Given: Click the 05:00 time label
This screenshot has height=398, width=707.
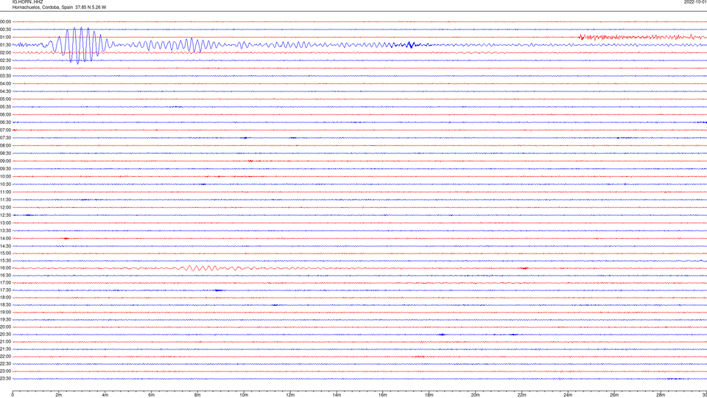Looking at the screenshot, I should (x=5, y=99).
